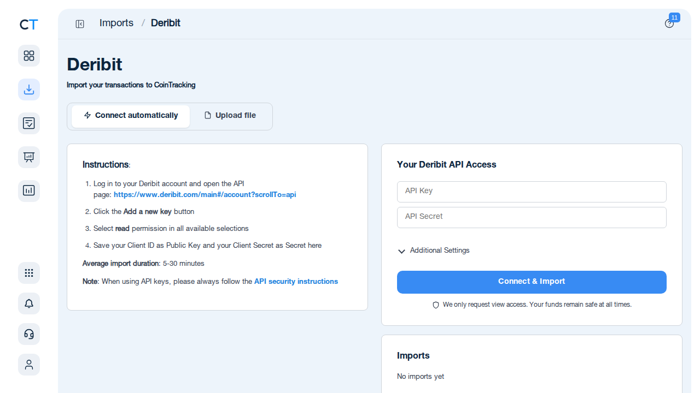Open the bar chart icon in sidebar
This screenshot has height=393, width=700.
pyautogui.click(x=29, y=191)
